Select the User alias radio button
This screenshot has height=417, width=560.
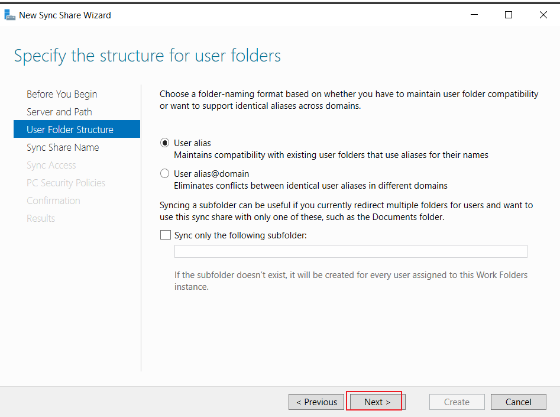(164, 143)
